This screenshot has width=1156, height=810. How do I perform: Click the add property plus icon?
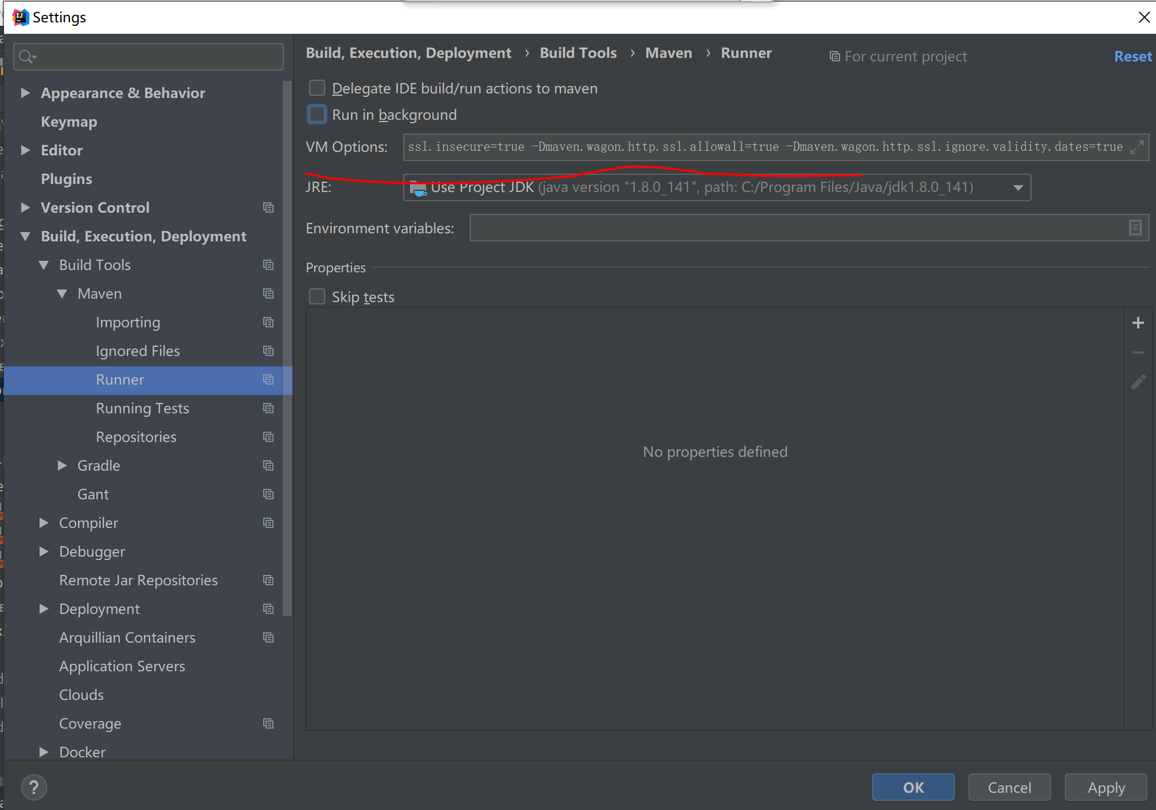point(1138,323)
